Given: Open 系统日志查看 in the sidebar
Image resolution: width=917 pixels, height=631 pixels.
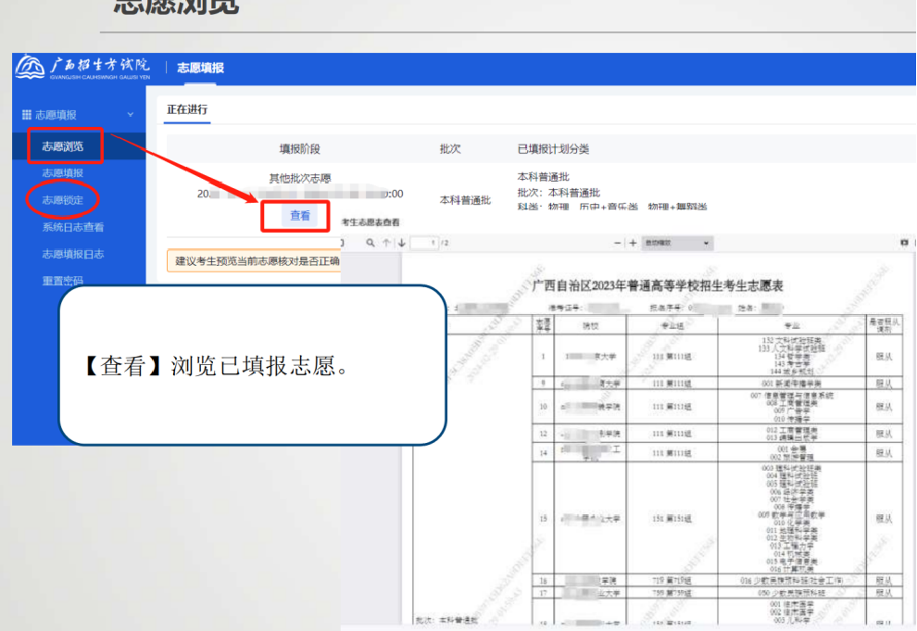Looking at the screenshot, I should 74,226.
